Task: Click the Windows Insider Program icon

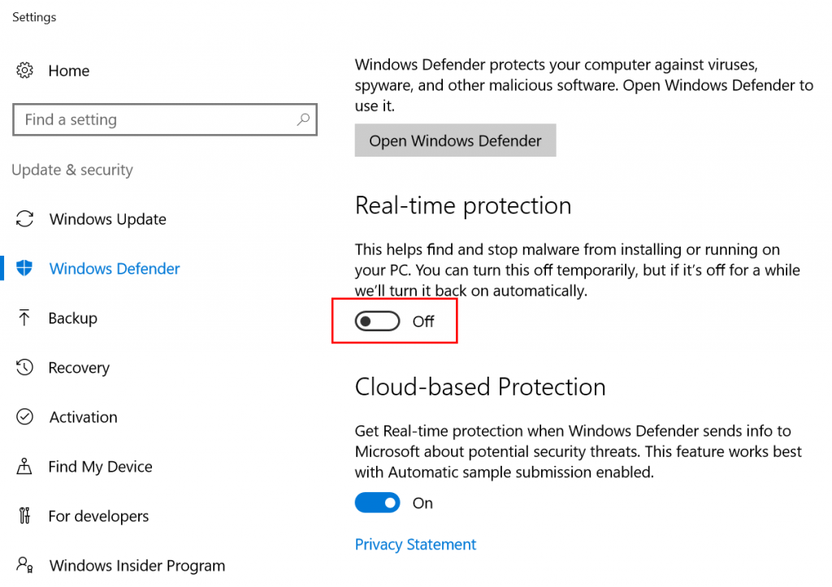Action: 25,564
